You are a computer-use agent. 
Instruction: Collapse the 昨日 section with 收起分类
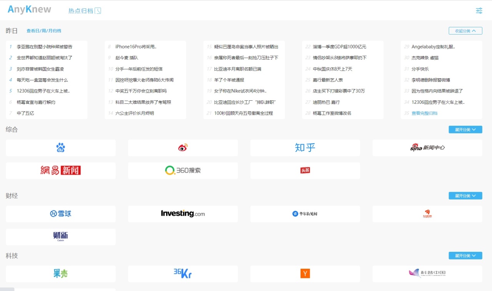click(x=465, y=31)
